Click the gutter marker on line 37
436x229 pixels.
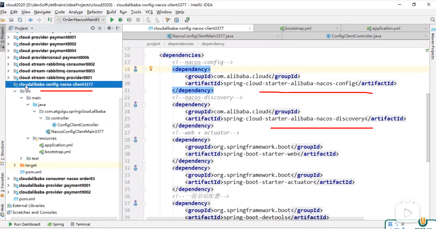coord(135,203)
